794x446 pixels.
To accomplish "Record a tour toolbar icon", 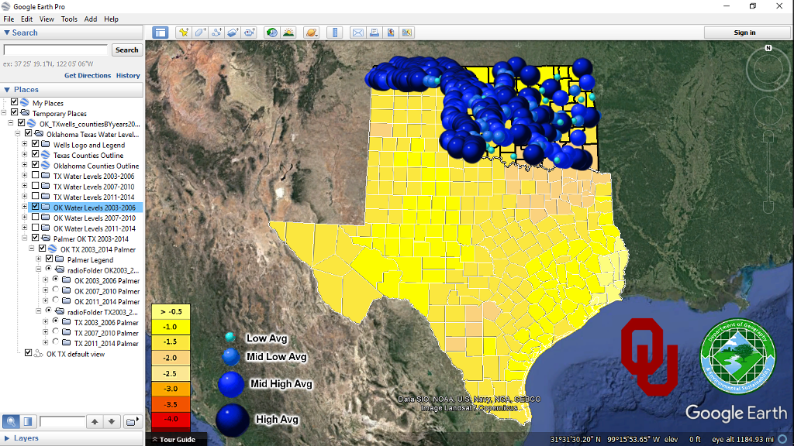I will [x=249, y=33].
